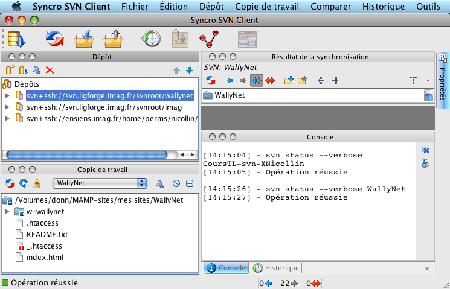The width and height of the screenshot is (450, 289).
Task: Toggle incoming changes blue left arrow
Action: pyautogui.click(x=230, y=81)
